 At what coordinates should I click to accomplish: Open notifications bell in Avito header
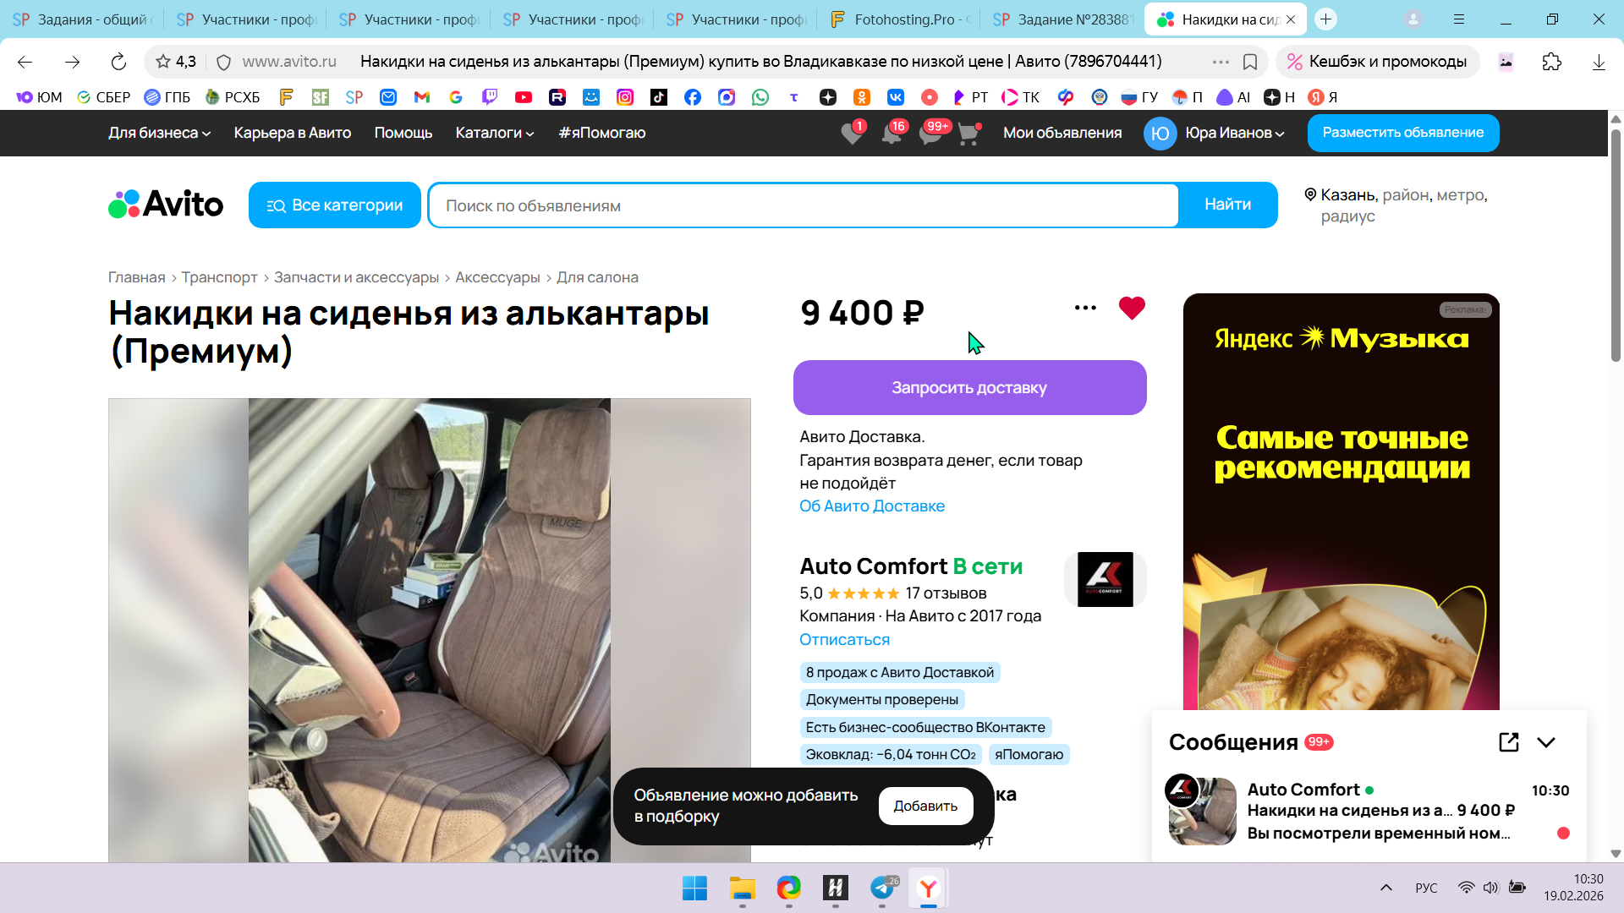pos(891,134)
